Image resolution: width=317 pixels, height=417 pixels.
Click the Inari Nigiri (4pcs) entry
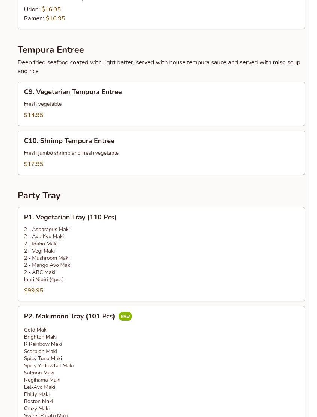pyautogui.click(x=44, y=279)
